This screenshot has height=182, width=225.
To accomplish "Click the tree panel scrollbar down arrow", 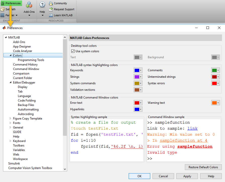I will (x=65, y=169).
